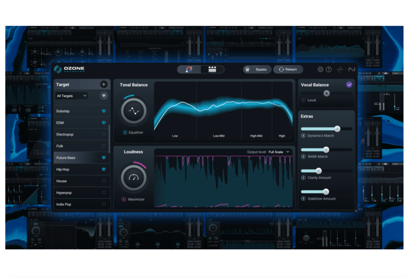Favorite the House target heart
This screenshot has width=409, height=278.
click(103, 181)
